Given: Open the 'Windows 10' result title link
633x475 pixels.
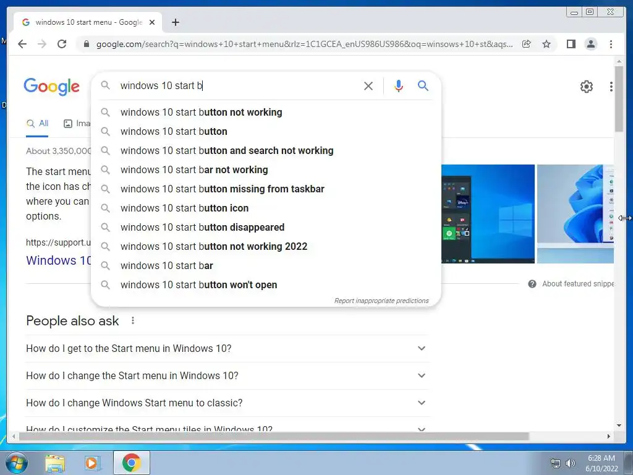Looking at the screenshot, I should point(59,260).
